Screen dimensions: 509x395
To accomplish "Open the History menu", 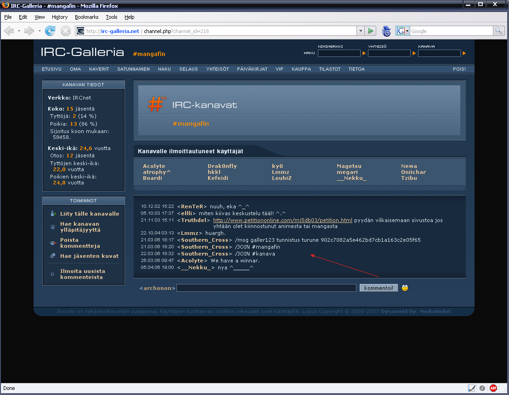I will [x=60, y=17].
